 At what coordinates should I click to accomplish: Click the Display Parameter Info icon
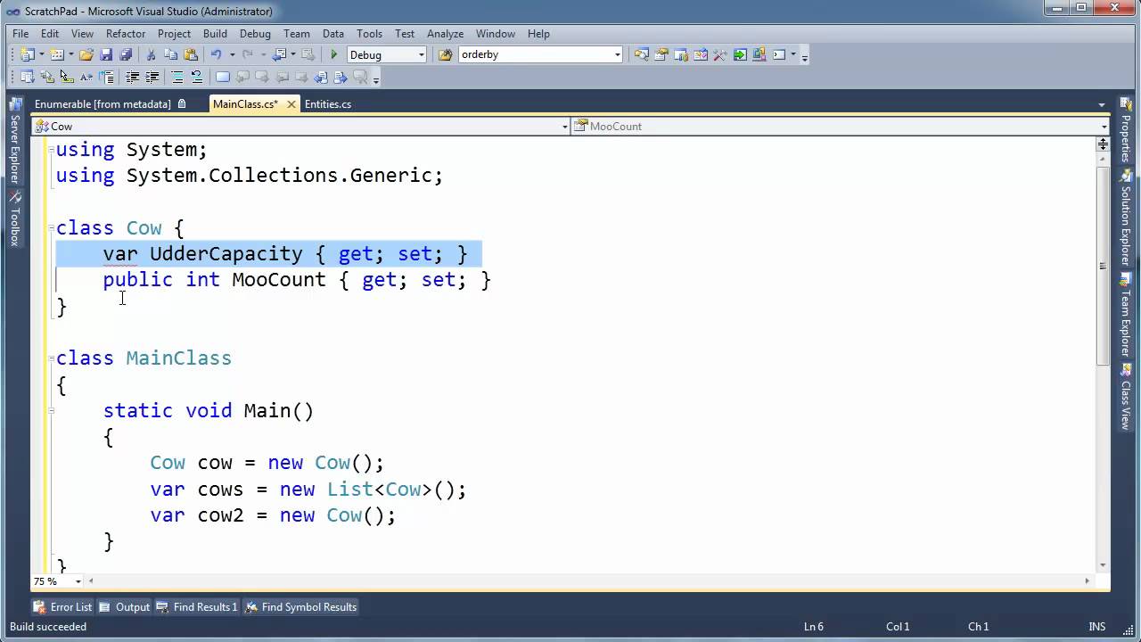pyautogui.click(x=47, y=78)
